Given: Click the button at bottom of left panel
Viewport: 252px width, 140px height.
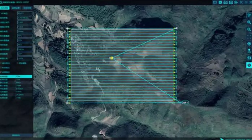Looking at the screenshot, I should point(16,135).
